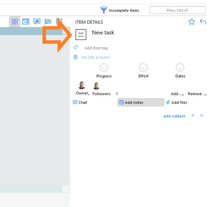Screen dimensions: 207x207
Task: Expand the Remove followers dropdown
Action: point(197,94)
